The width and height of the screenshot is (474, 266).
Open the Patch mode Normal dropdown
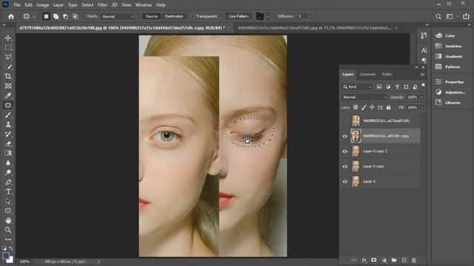click(118, 16)
